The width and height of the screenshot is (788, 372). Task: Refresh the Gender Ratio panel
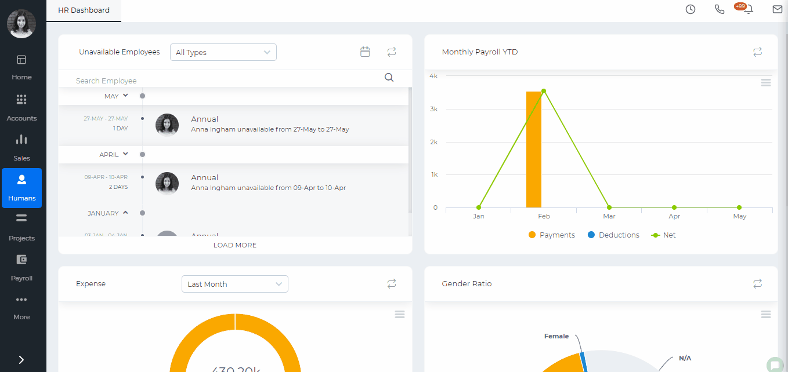(x=757, y=284)
